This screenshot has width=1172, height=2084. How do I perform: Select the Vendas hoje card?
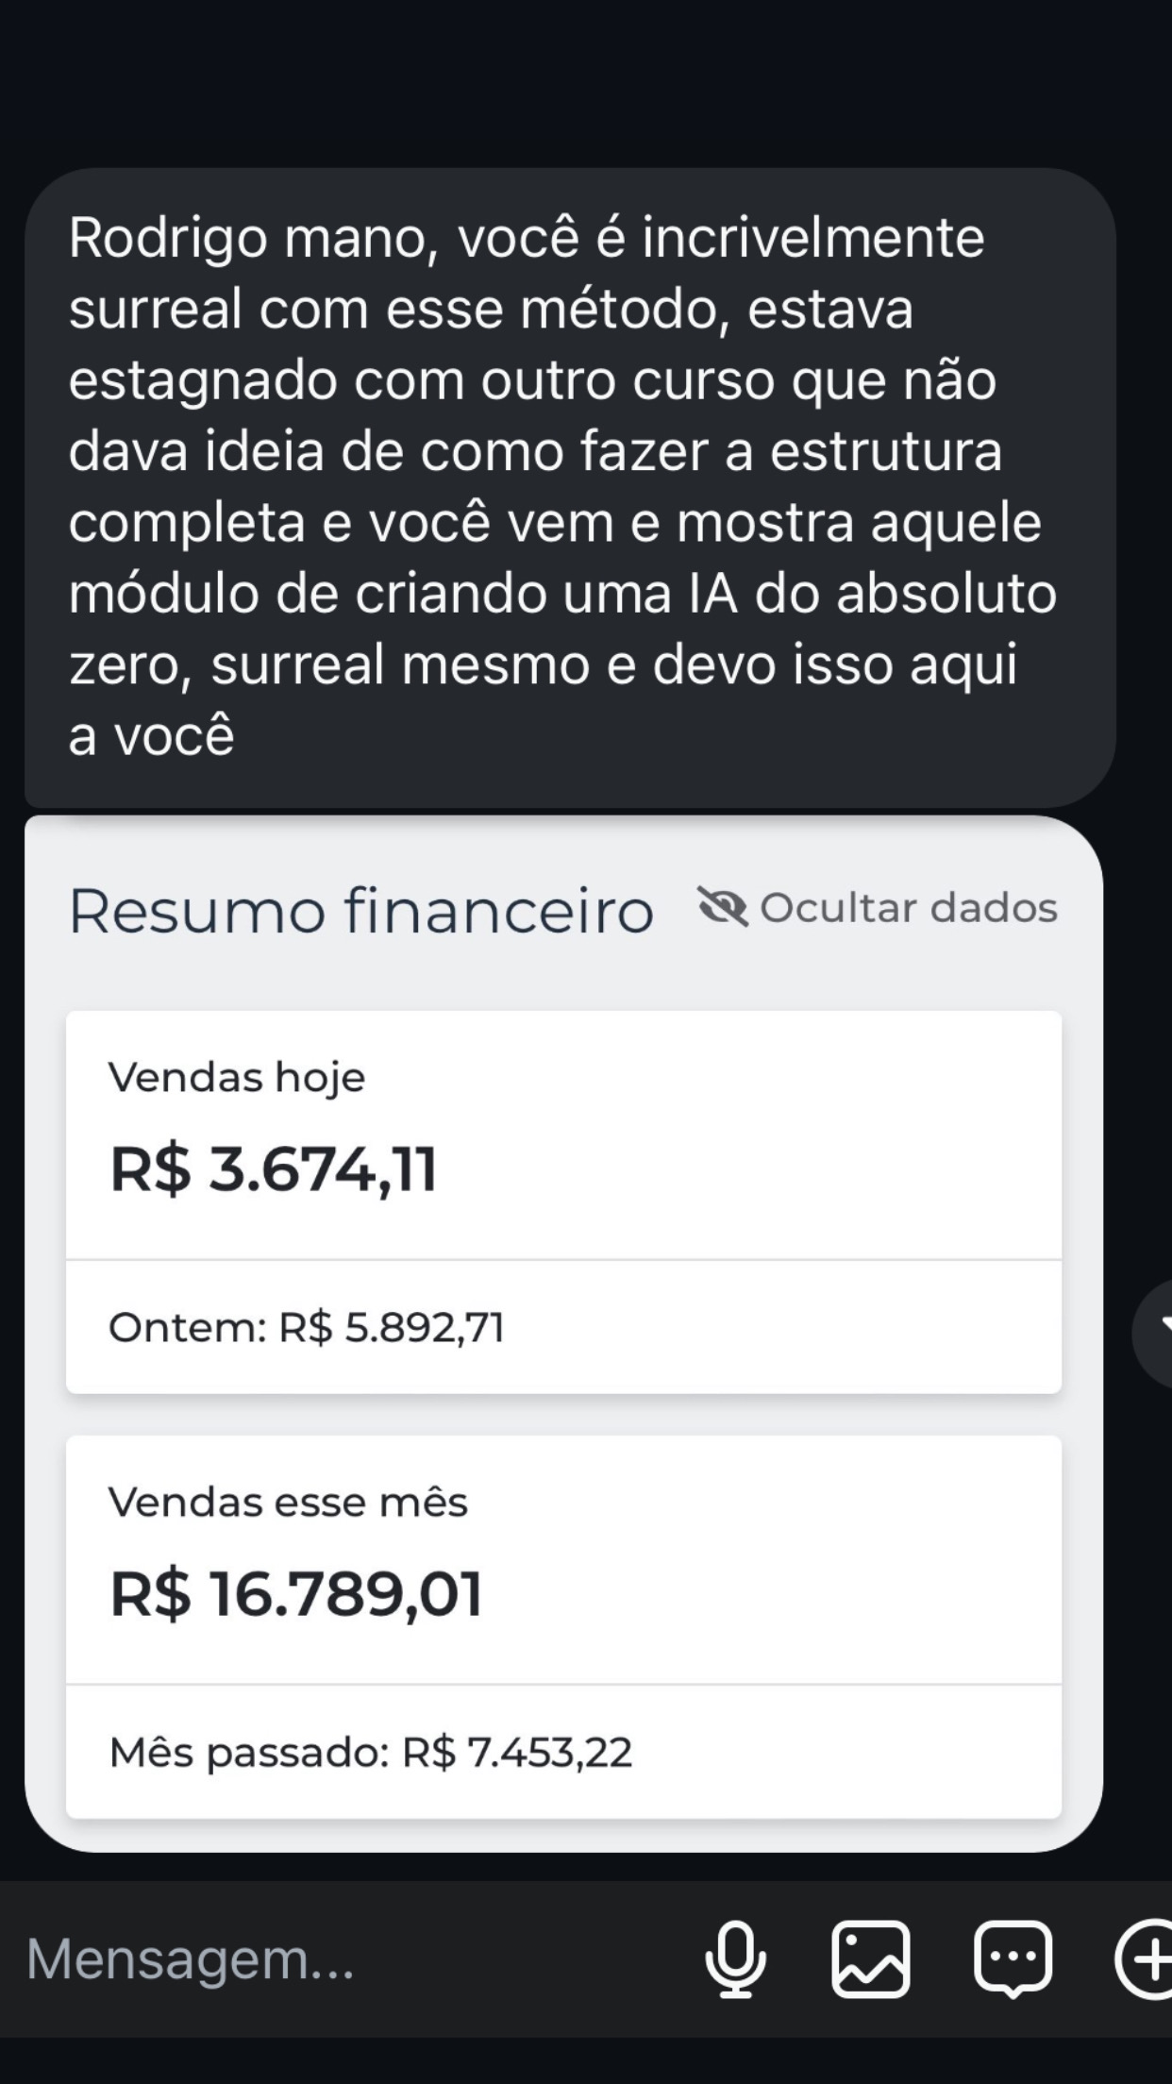pyautogui.click(x=563, y=1202)
